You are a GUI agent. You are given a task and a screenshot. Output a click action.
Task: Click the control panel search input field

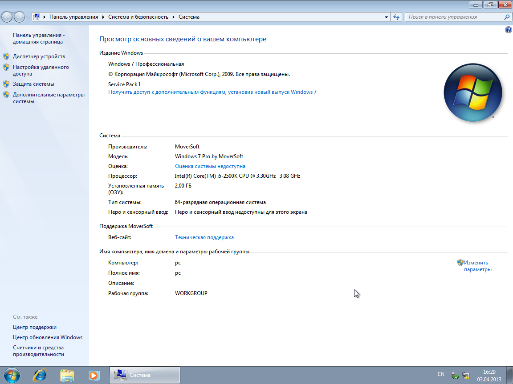point(454,17)
